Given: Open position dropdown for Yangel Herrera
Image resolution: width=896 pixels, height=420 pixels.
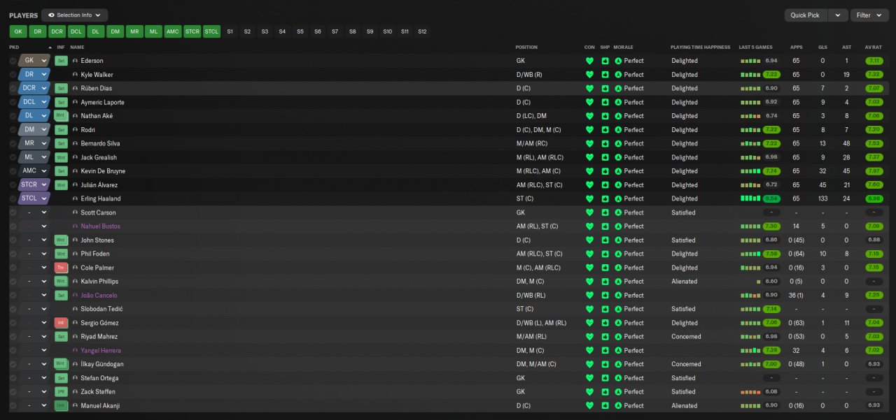Looking at the screenshot, I should (x=35, y=351).
